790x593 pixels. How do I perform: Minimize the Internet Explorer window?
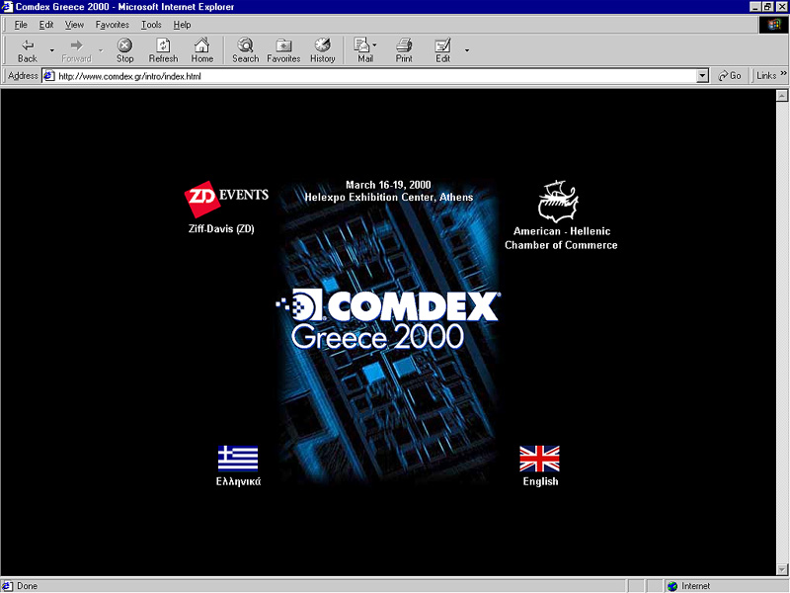click(x=755, y=7)
